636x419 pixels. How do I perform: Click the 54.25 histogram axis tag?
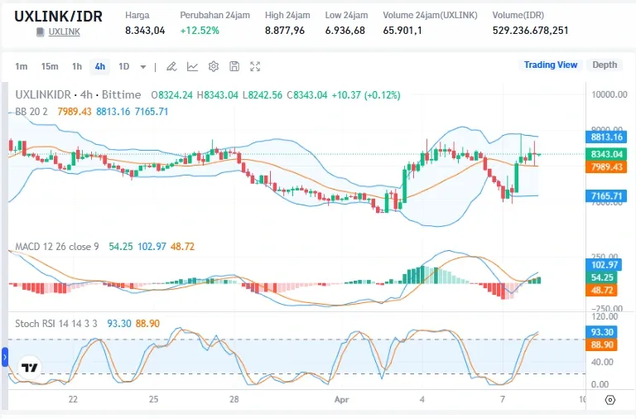[x=601, y=277]
